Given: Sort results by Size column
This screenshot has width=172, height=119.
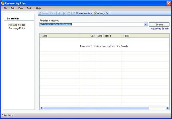Looking at the screenshot, I should pos(88,36).
